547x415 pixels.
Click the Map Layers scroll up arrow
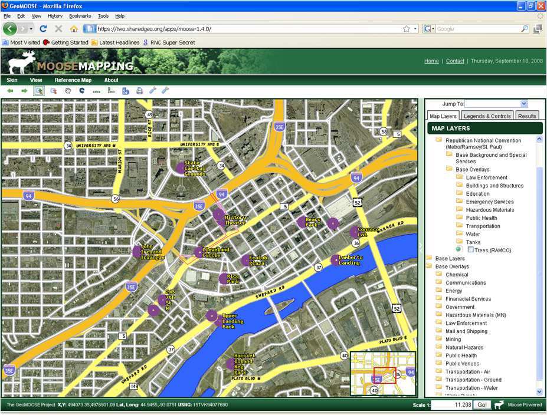point(539,139)
